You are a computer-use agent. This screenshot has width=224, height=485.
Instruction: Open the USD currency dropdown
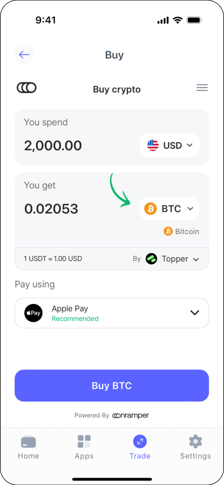pos(169,145)
